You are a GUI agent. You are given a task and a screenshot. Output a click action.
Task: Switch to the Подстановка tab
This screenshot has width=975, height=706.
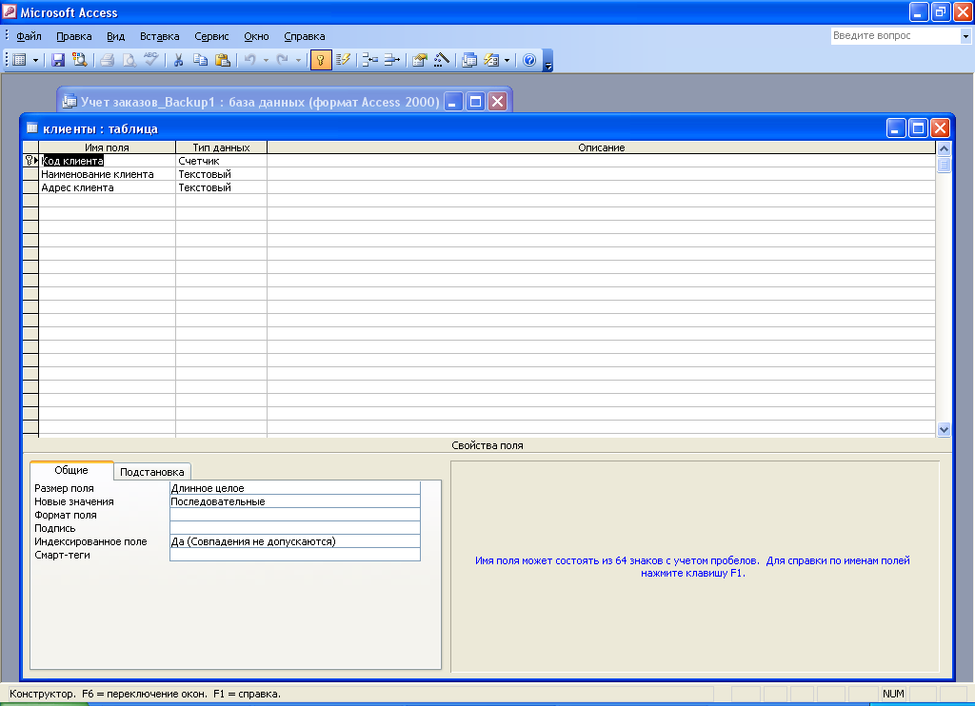tap(151, 472)
